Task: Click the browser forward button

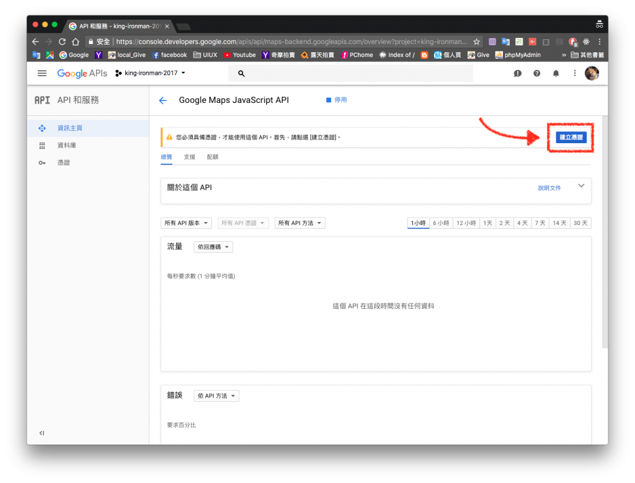Action: [48, 42]
